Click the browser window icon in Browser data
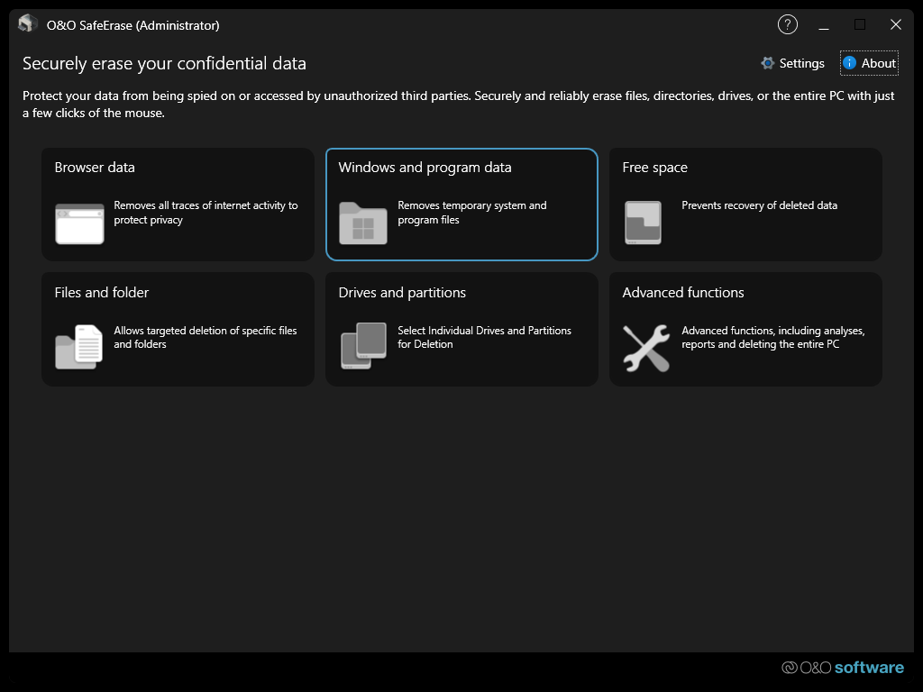923x692 pixels. [79, 223]
